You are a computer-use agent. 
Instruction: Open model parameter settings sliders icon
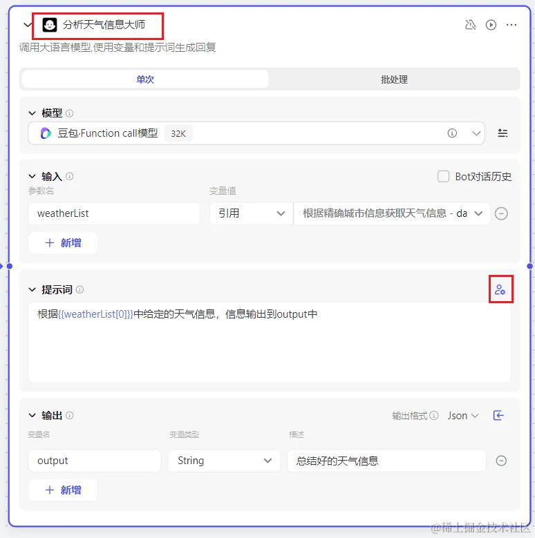503,133
